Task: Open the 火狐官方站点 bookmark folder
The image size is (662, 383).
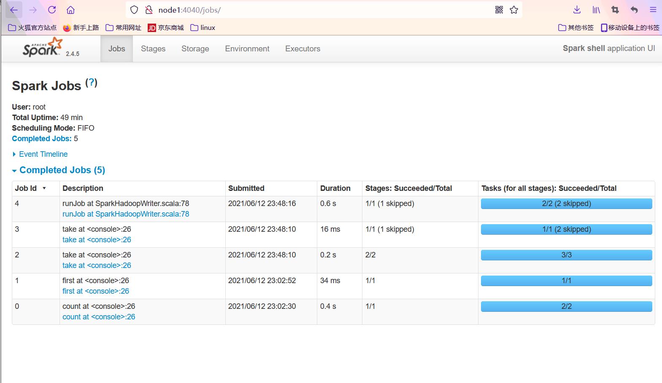Action: coord(32,27)
